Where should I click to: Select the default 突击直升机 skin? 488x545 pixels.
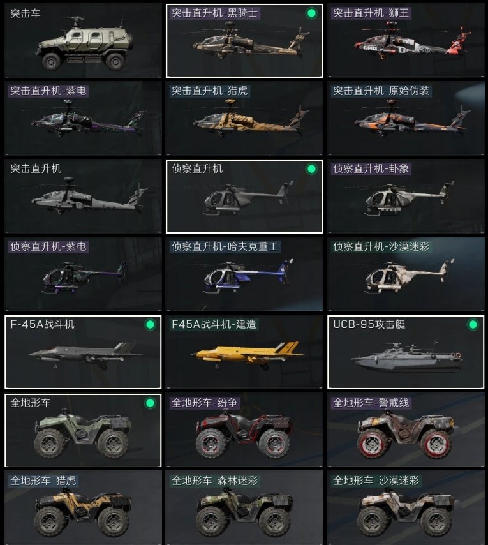click(83, 197)
